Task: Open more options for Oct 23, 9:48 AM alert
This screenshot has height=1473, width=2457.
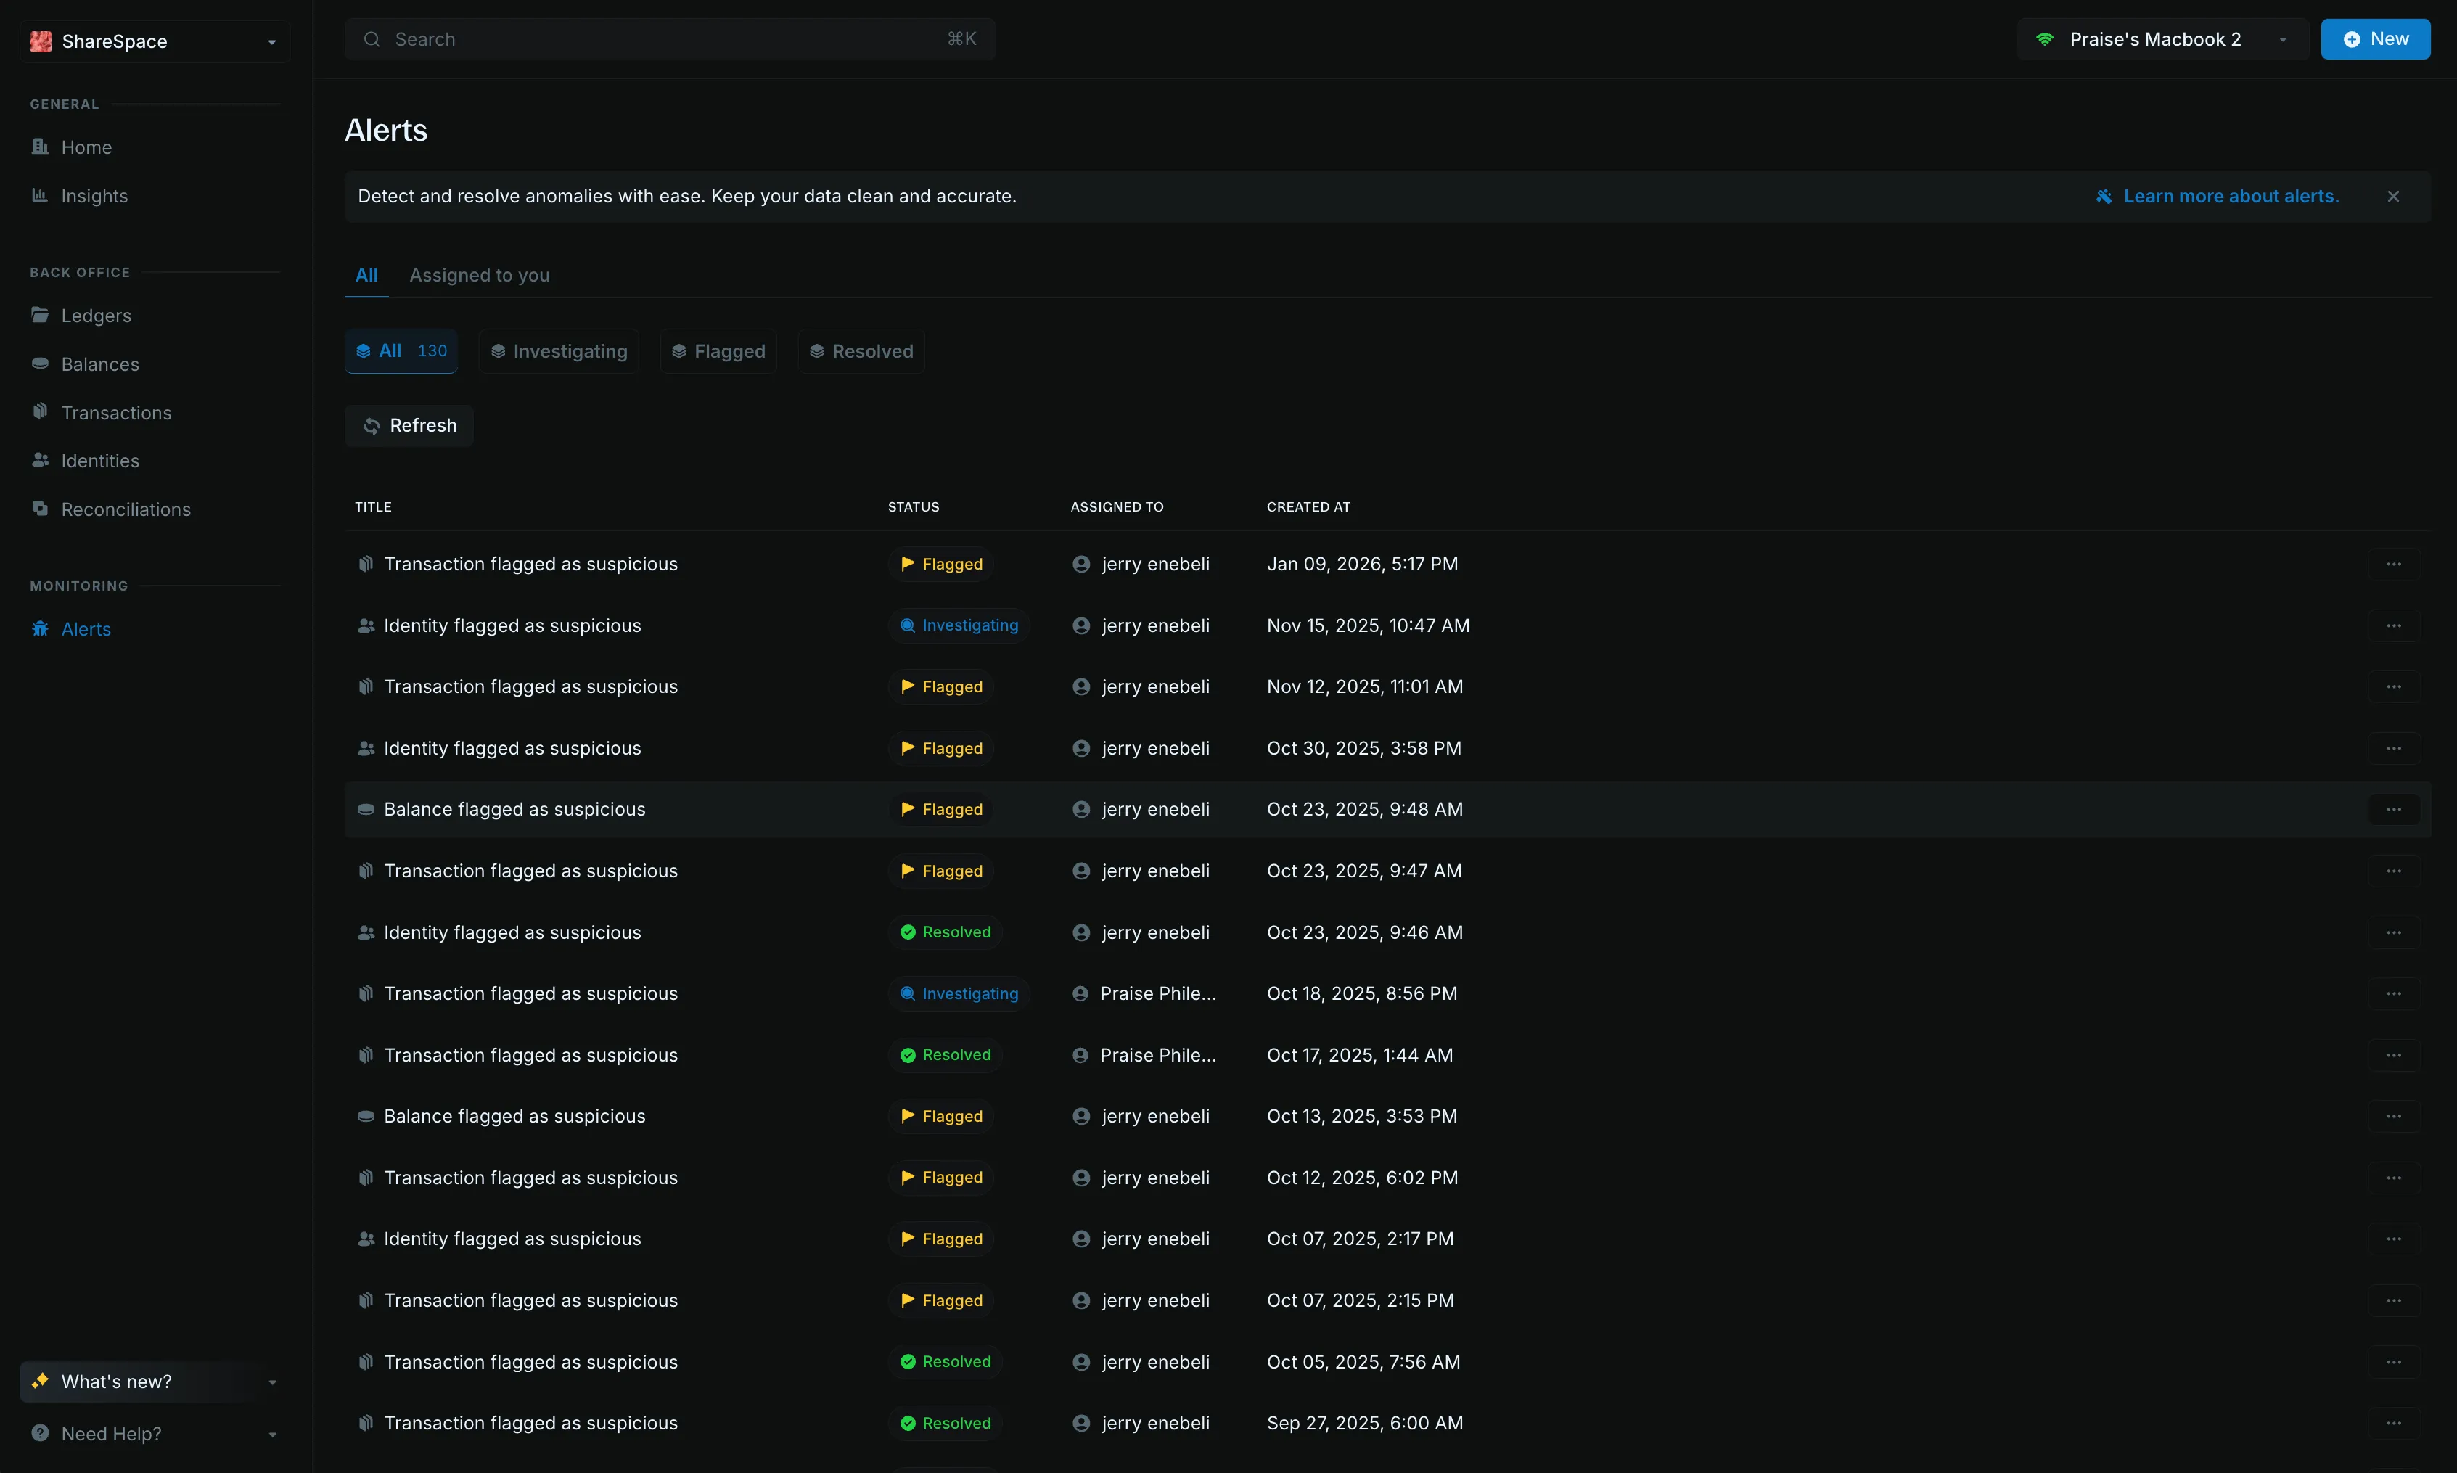Action: 2393,810
